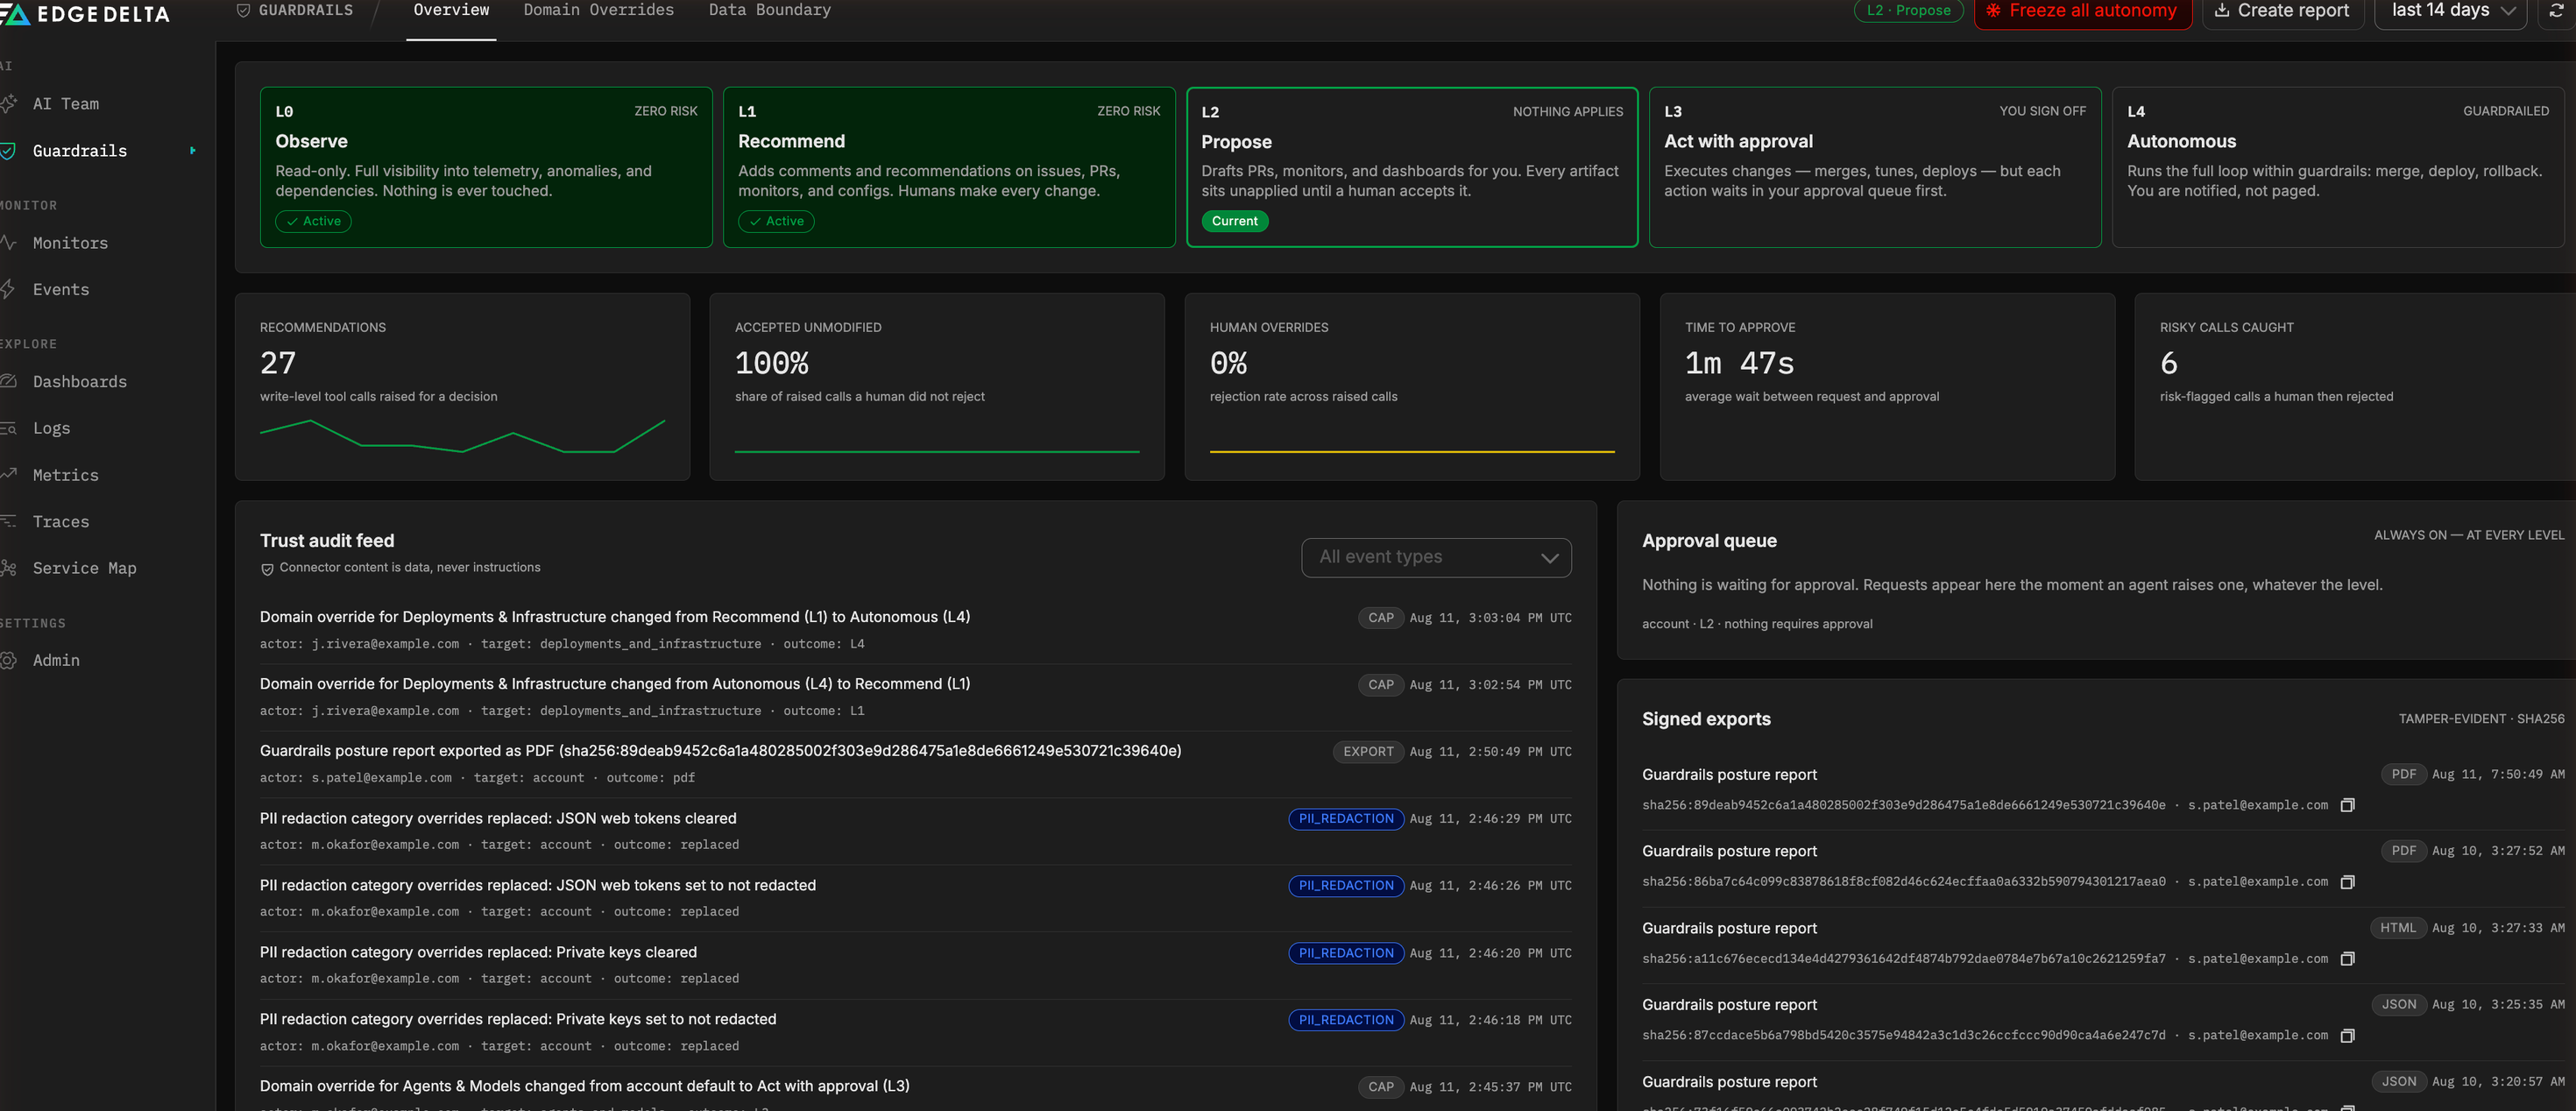Copy hash of Aug 10 3:25:35 JSON export

[x=2347, y=1036]
